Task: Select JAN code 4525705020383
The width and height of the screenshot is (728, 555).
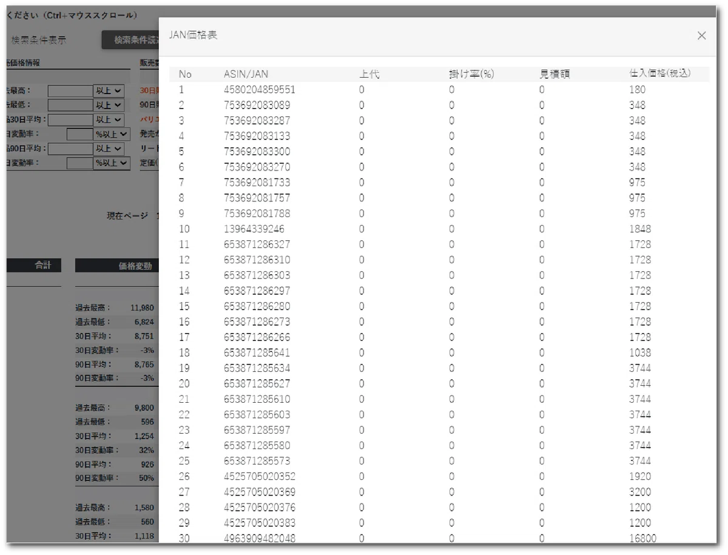Action: [x=260, y=523]
